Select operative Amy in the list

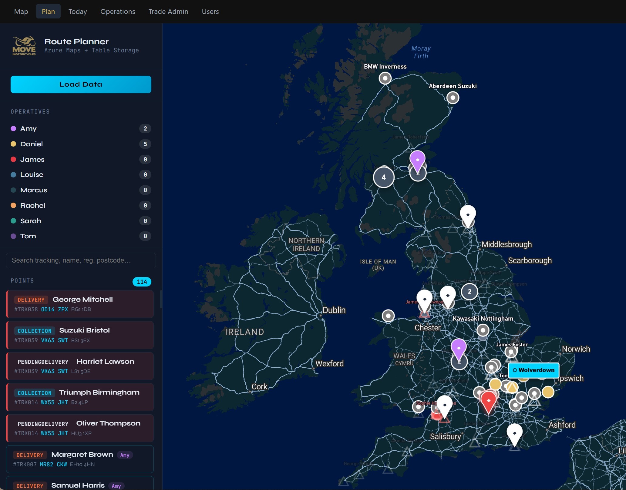point(81,129)
